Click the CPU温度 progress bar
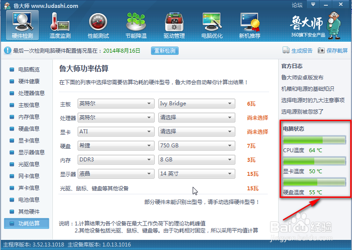 pos(314,140)
